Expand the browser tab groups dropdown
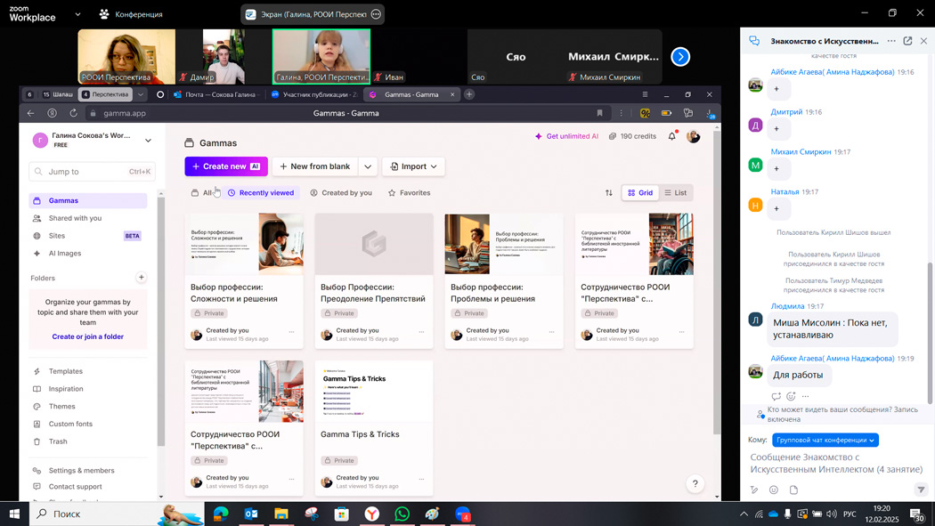The image size is (935, 526). click(x=141, y=94)
